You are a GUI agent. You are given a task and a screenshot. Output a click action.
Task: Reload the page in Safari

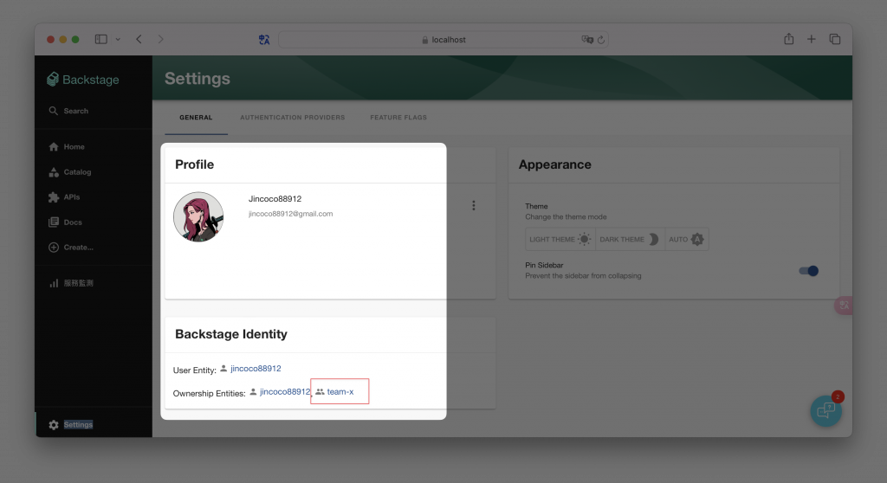tap(601, 40)
